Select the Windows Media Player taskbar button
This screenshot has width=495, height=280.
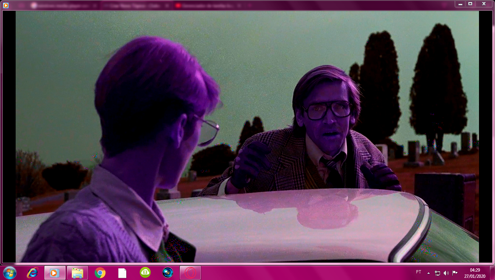pos(55,273)
